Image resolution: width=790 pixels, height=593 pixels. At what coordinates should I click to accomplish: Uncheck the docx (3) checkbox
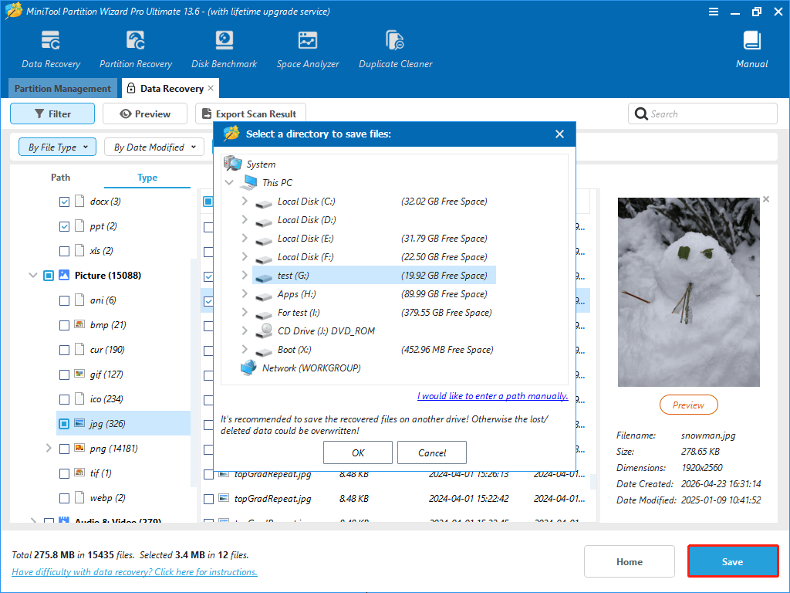(x=64, y=202)
